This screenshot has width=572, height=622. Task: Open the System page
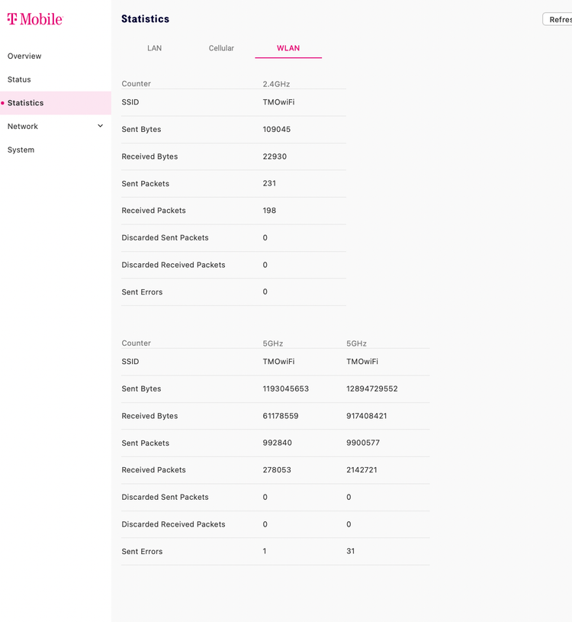(21, 150)
